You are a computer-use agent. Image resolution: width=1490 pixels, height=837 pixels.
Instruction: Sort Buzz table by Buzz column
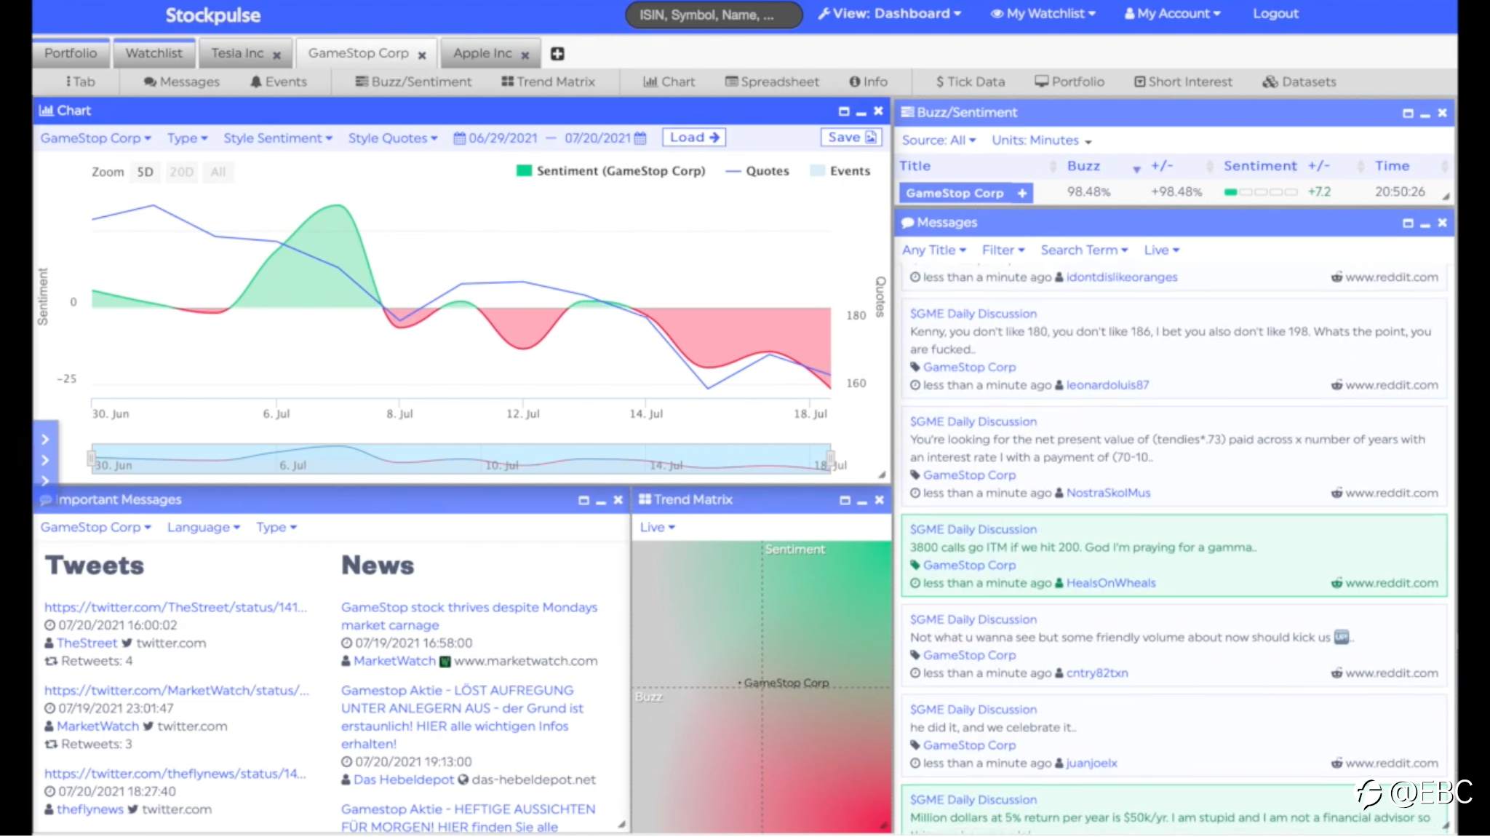click(x=1083, y=166)
